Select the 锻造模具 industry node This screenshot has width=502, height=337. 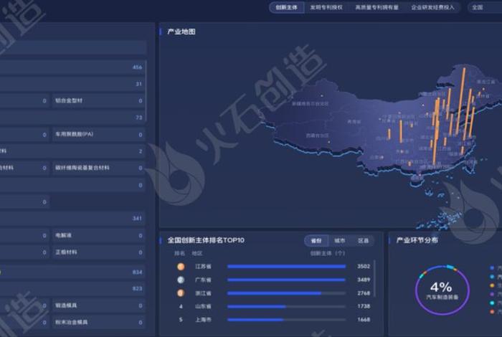99,305
